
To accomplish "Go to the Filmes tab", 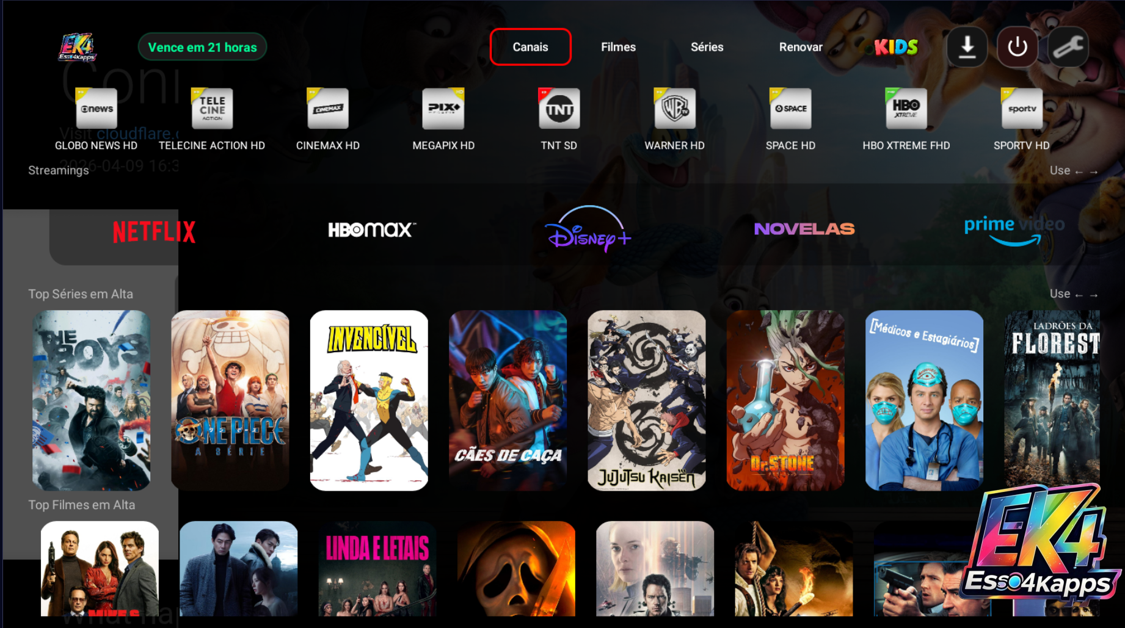I will [618, 47].
